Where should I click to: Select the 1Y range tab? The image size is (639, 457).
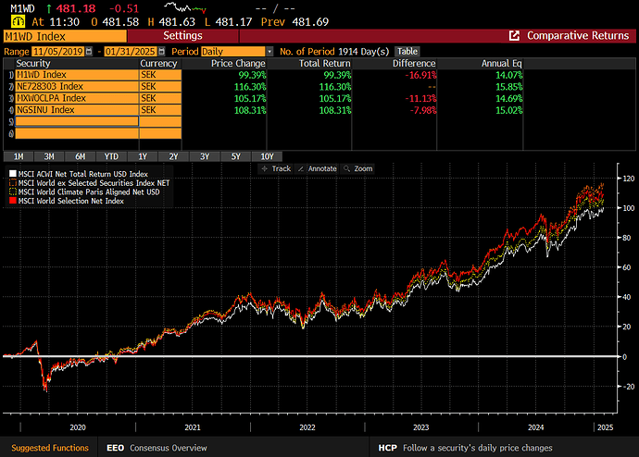143,156
